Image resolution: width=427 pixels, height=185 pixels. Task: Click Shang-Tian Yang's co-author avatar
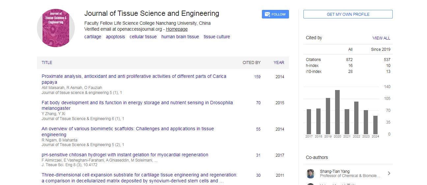coord(310,173)
